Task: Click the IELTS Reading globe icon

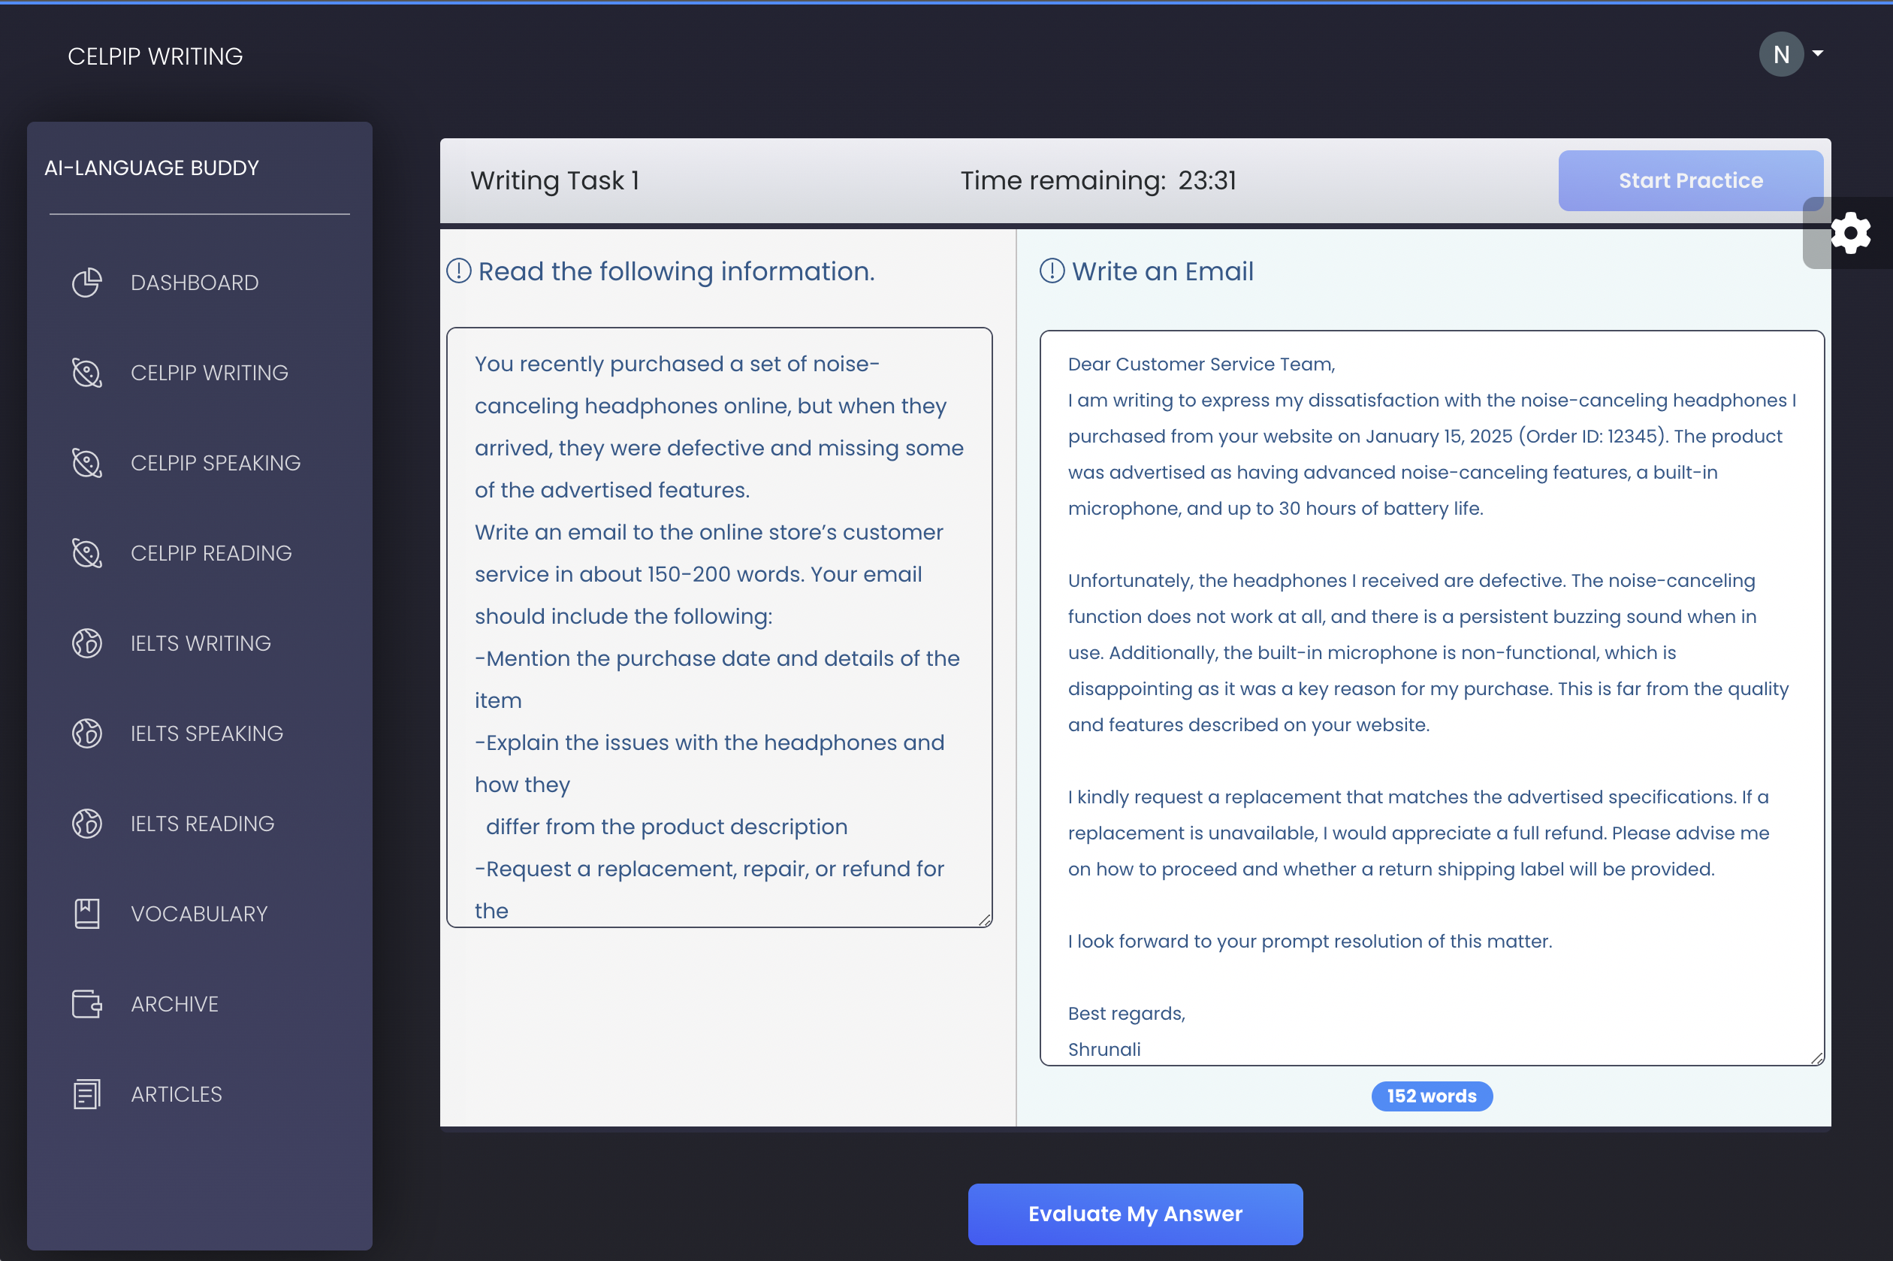Action: click(x=87, y=824)
